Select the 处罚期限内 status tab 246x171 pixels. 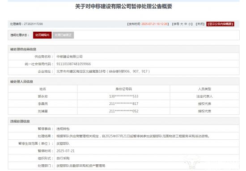[x=42, y=35]
